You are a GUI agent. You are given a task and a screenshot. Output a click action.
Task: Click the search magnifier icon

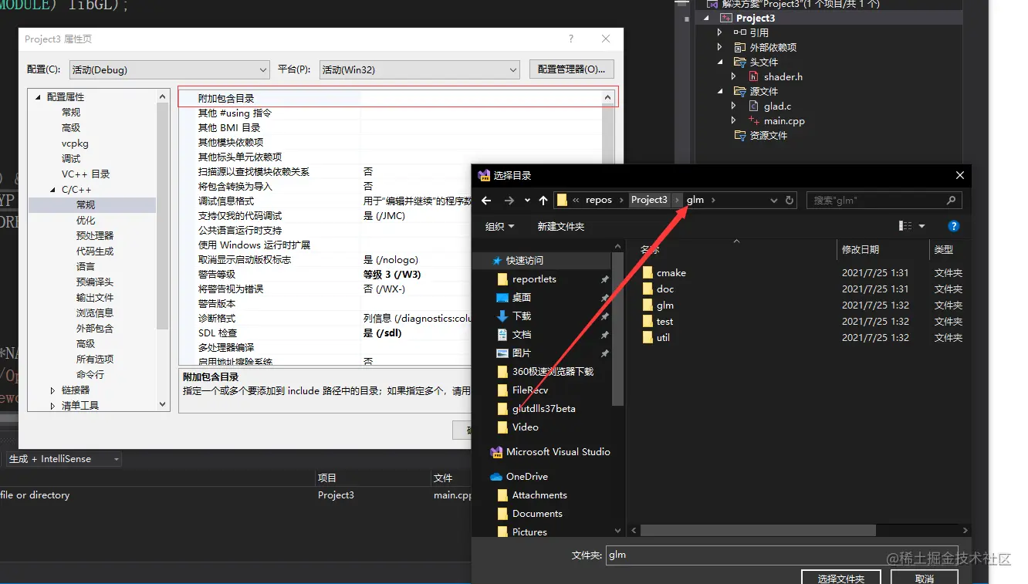coord(951,200)
